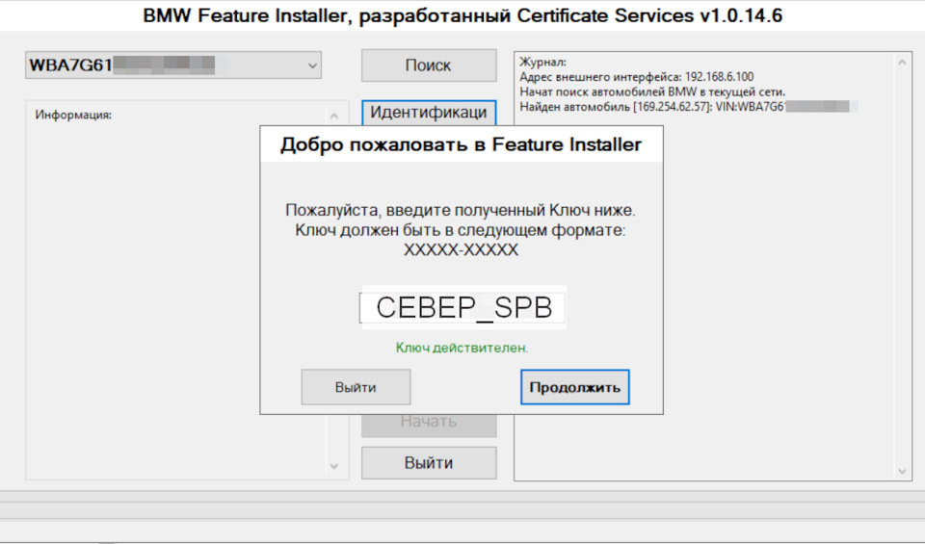925x544 pixels.
Task: Click the Поиск button
Action: pos(429,65)
